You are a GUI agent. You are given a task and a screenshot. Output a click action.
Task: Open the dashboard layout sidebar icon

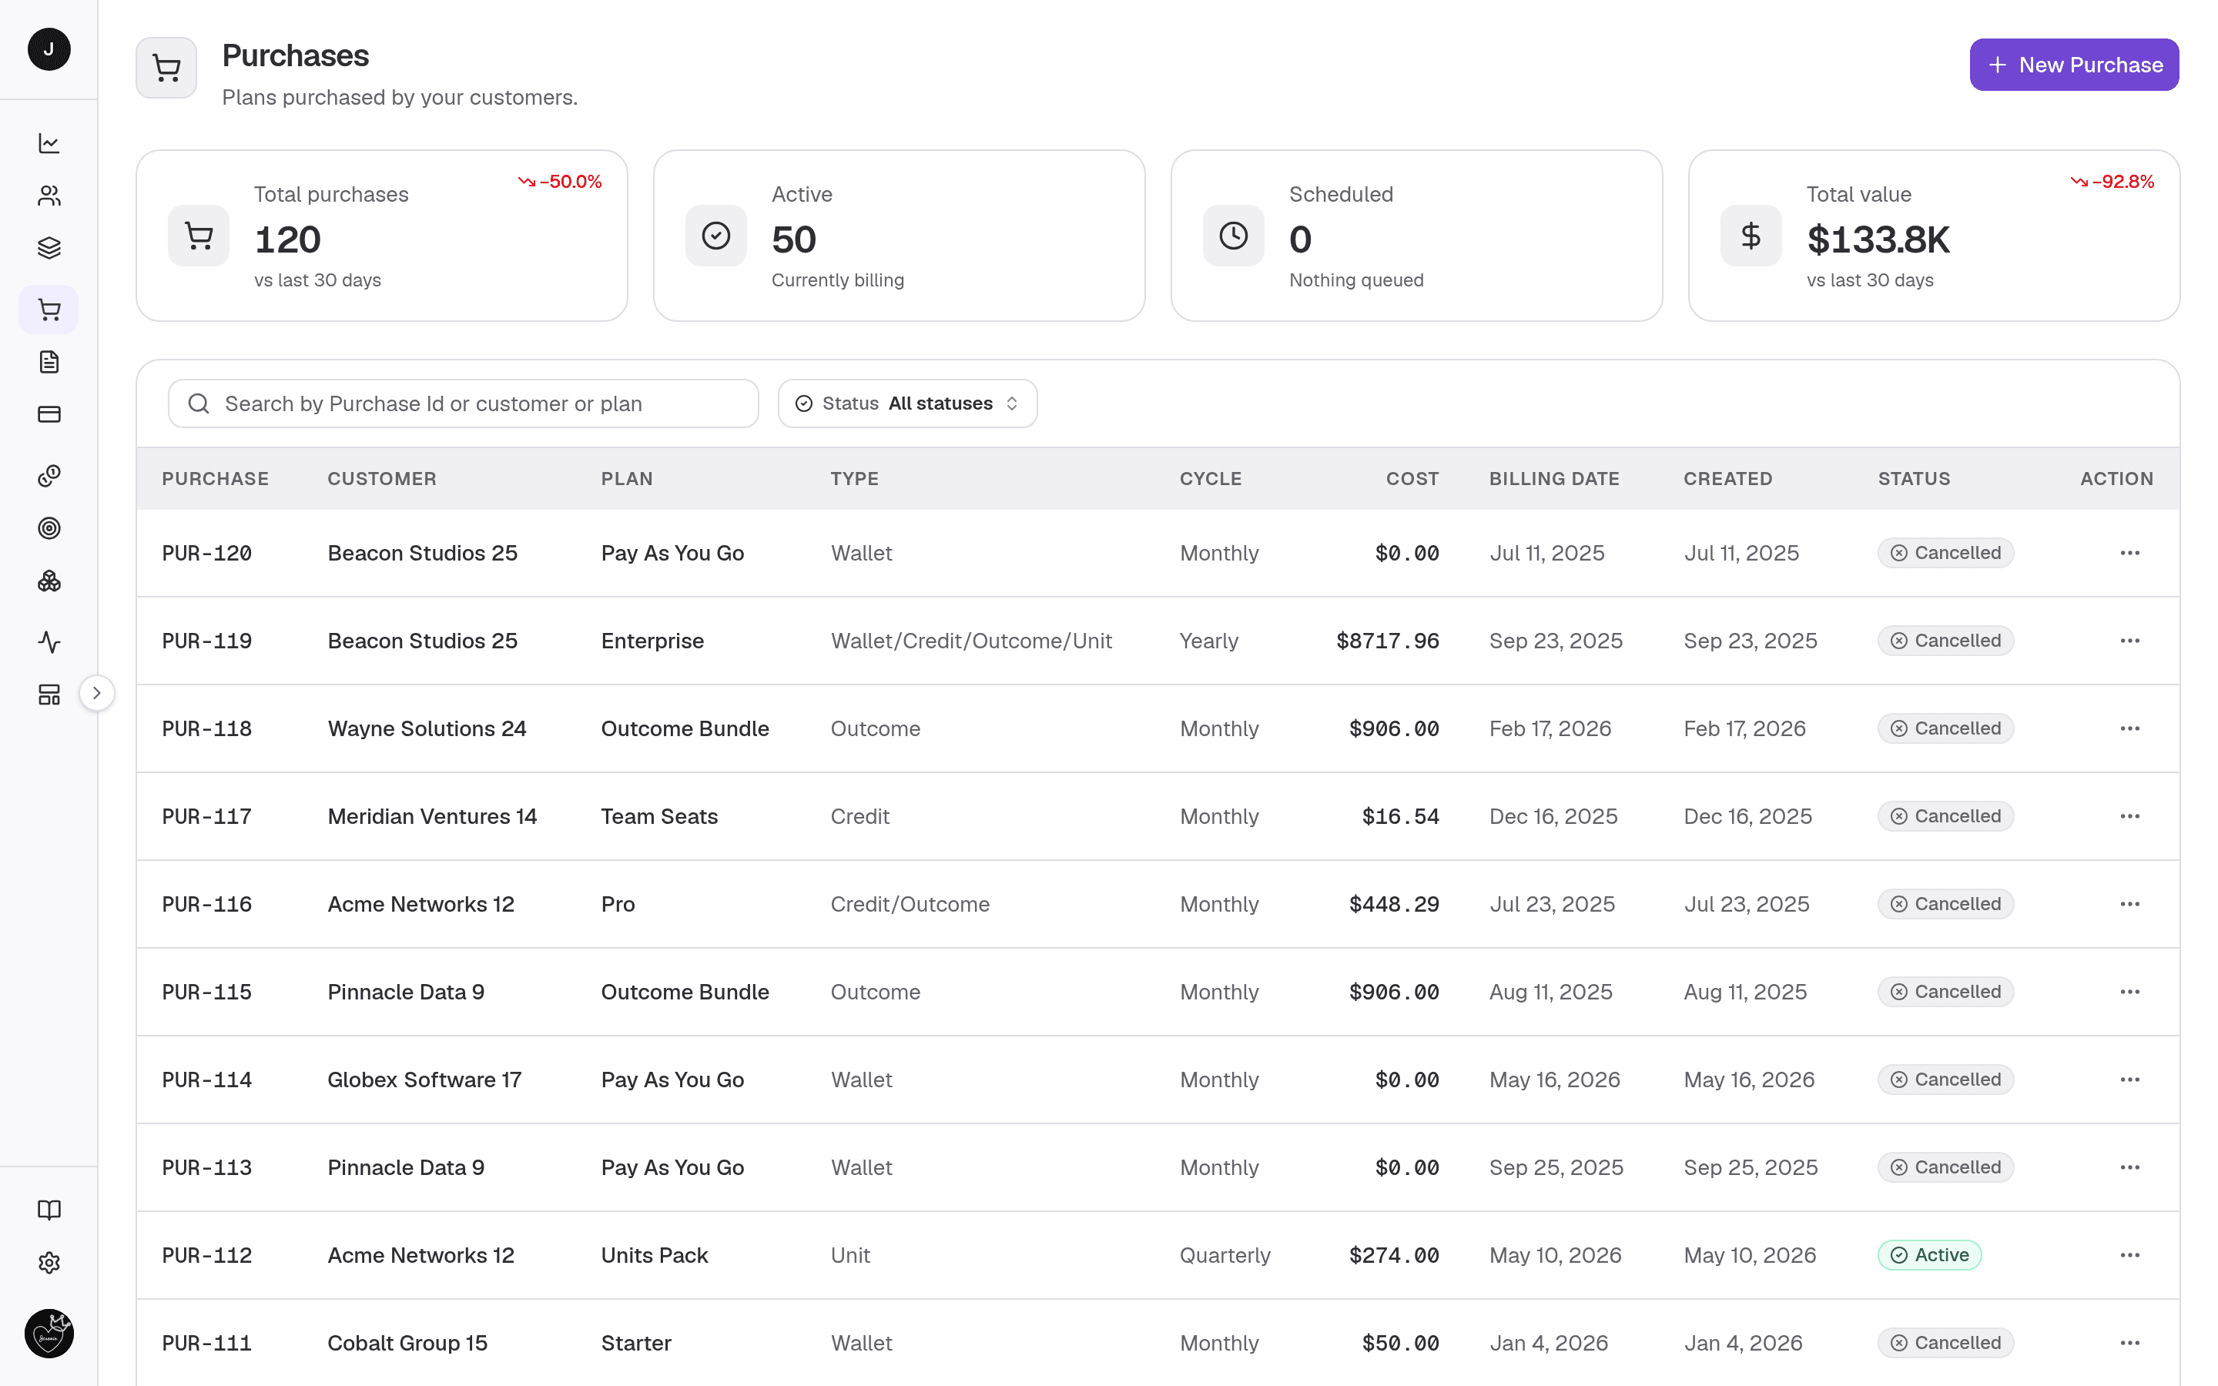(49, 694)
